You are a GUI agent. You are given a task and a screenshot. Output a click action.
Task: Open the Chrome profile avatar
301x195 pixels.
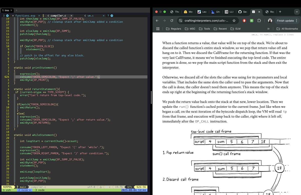(x=270, y=21)
